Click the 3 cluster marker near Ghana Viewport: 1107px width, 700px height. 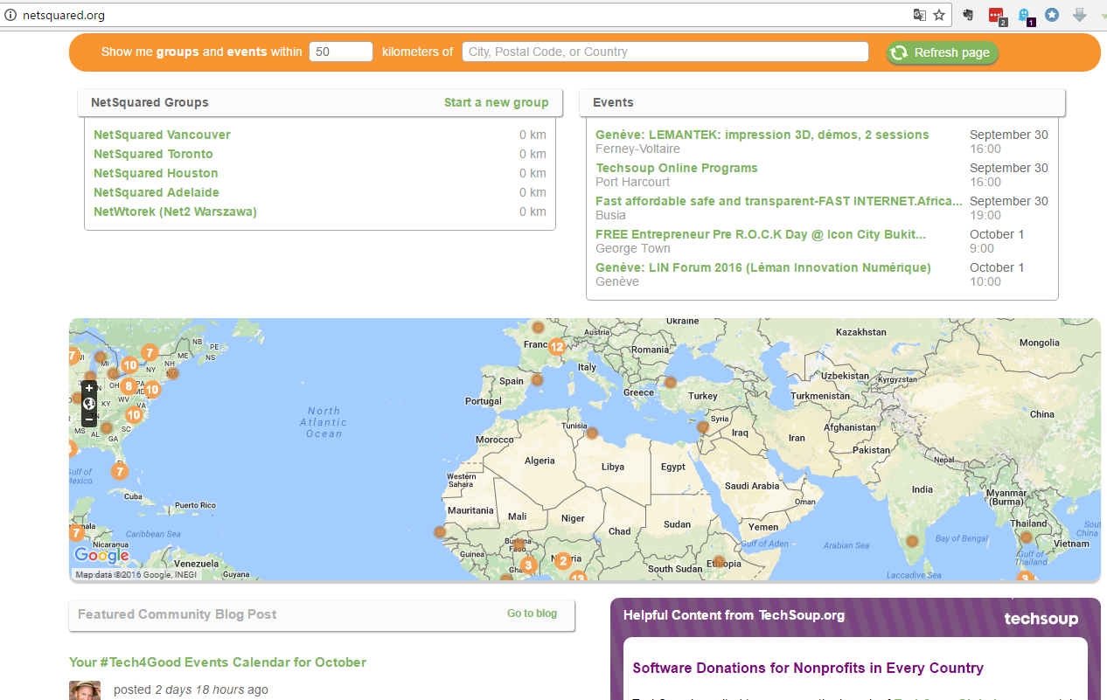tap(528, 565)
